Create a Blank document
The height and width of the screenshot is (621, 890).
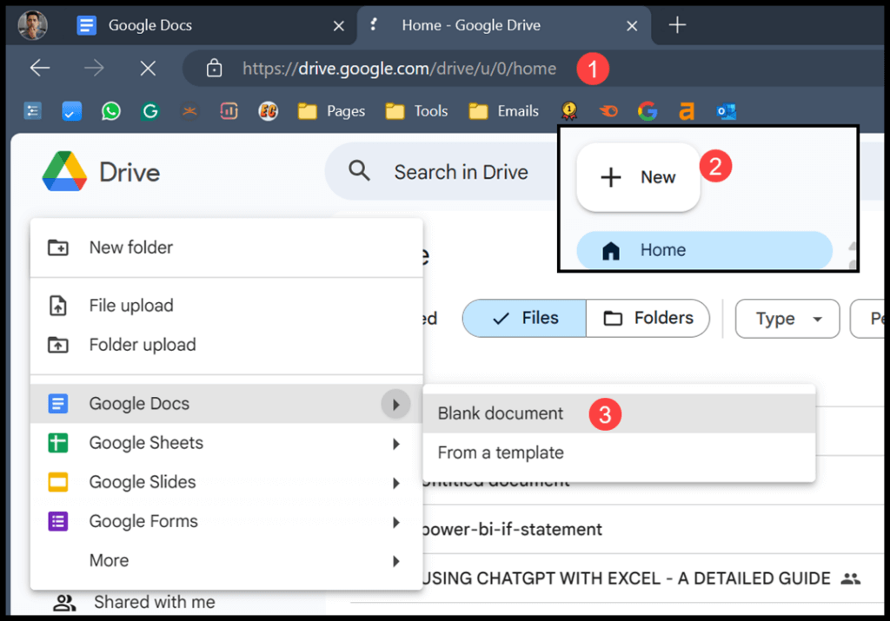tap(619, 413)
